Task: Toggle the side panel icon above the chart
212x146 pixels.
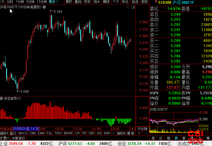Action: pyautogui.click(x=133, y=7)
